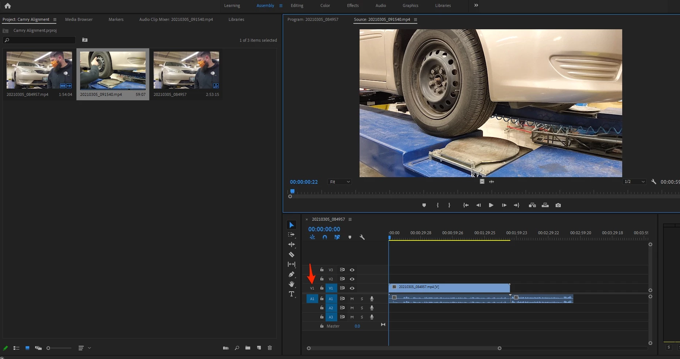Select the Type tool

[x=292, y=294]
